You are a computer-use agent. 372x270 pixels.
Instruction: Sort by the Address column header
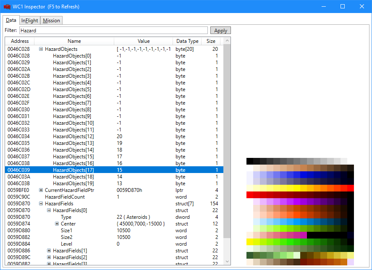tap(20, 41)
